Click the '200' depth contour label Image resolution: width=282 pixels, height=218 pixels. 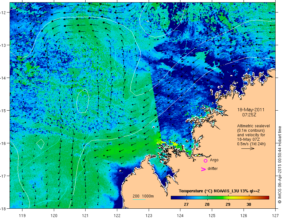click(x=136, y=196)
